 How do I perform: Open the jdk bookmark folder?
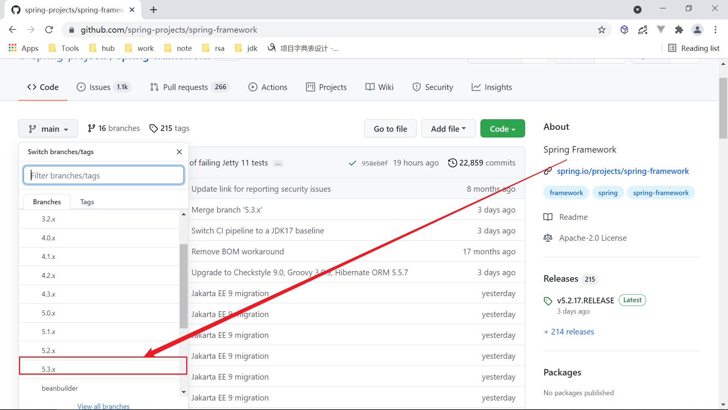coord(246,48)
